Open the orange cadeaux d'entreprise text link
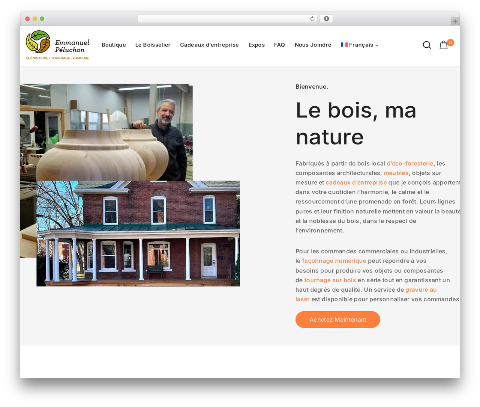480x407 pixels. (356, 183)
